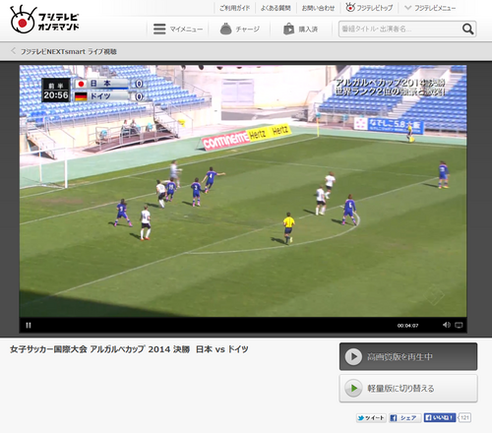This screenshot has width=492, height=433.
Task: Pause the video with the pause icon
Action: [x=29, y=326]
